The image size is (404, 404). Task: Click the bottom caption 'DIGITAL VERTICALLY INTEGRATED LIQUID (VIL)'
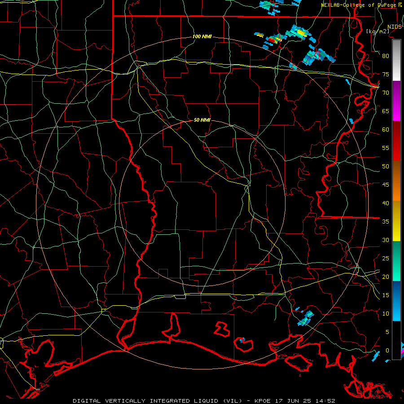click(x=157, y=401)
